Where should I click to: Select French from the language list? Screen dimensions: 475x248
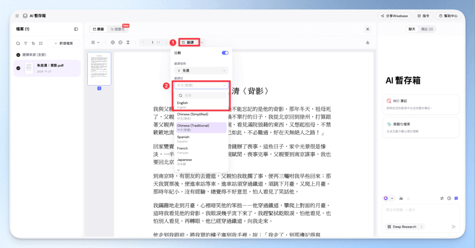[201, 150]
